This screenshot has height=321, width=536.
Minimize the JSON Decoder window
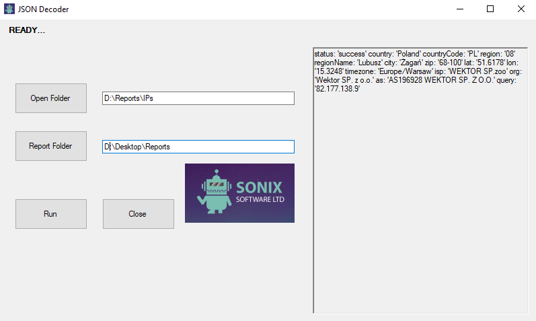click(x=460, y=9)
